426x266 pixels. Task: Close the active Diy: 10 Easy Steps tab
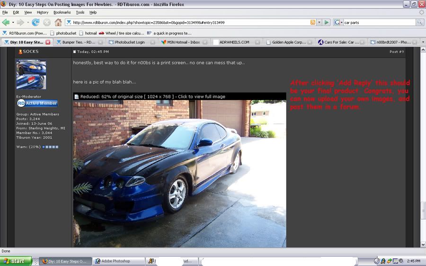[48, 42]
